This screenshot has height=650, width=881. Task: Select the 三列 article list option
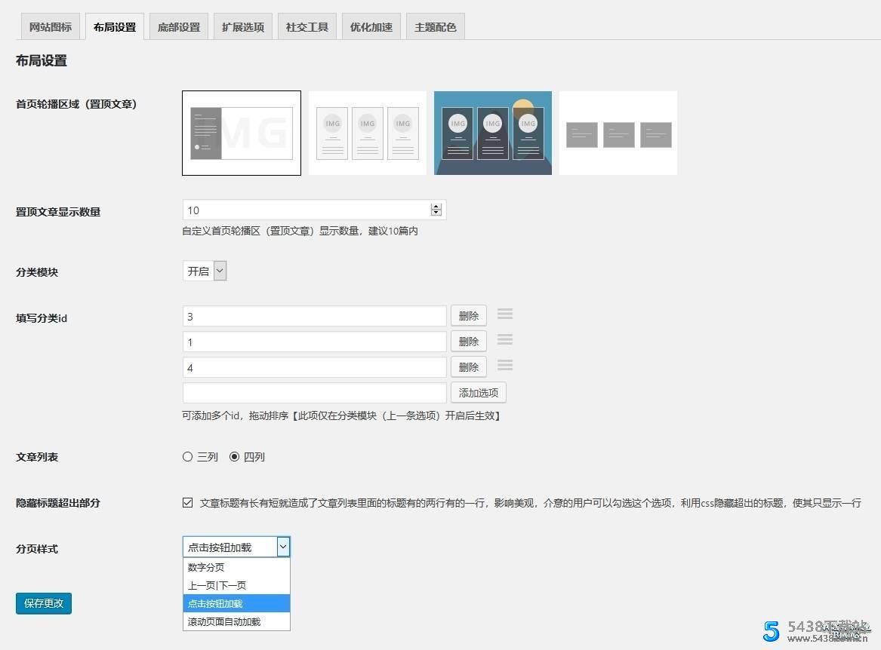pyautogui.click(x=188, y=457)
